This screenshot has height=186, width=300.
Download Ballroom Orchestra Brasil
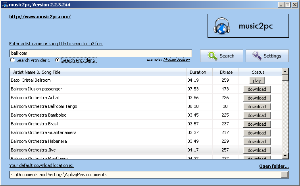pyautogui.click(x=257, y=124)
